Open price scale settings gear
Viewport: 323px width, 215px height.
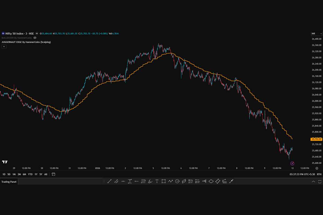317,168
